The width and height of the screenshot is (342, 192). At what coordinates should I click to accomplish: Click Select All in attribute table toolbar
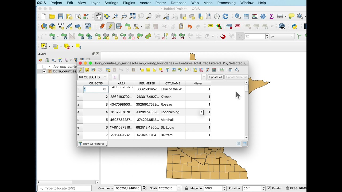click(x=148, y=70)
